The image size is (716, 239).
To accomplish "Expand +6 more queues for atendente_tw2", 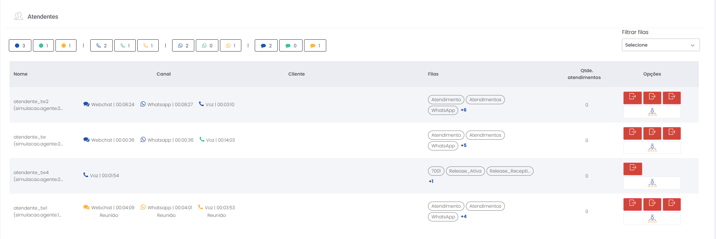I will [464, 110].
